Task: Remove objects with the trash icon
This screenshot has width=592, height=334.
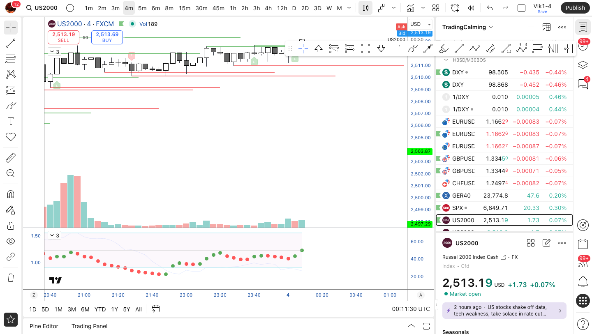Action: point(11,278)
